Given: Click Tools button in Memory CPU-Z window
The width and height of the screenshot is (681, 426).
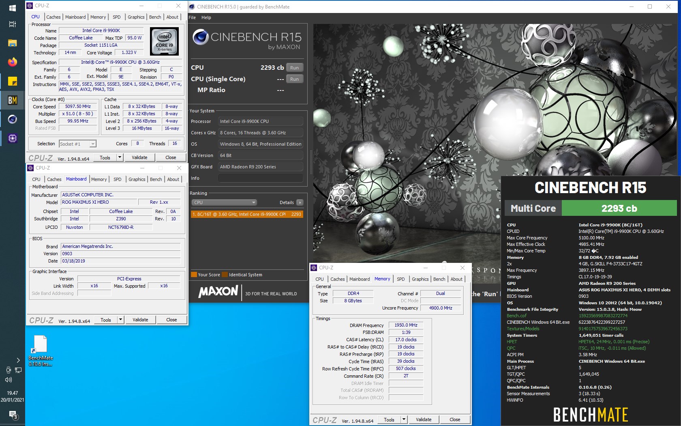Looking at the screenshot, I should pyautogui.click(x=389, y=420).
